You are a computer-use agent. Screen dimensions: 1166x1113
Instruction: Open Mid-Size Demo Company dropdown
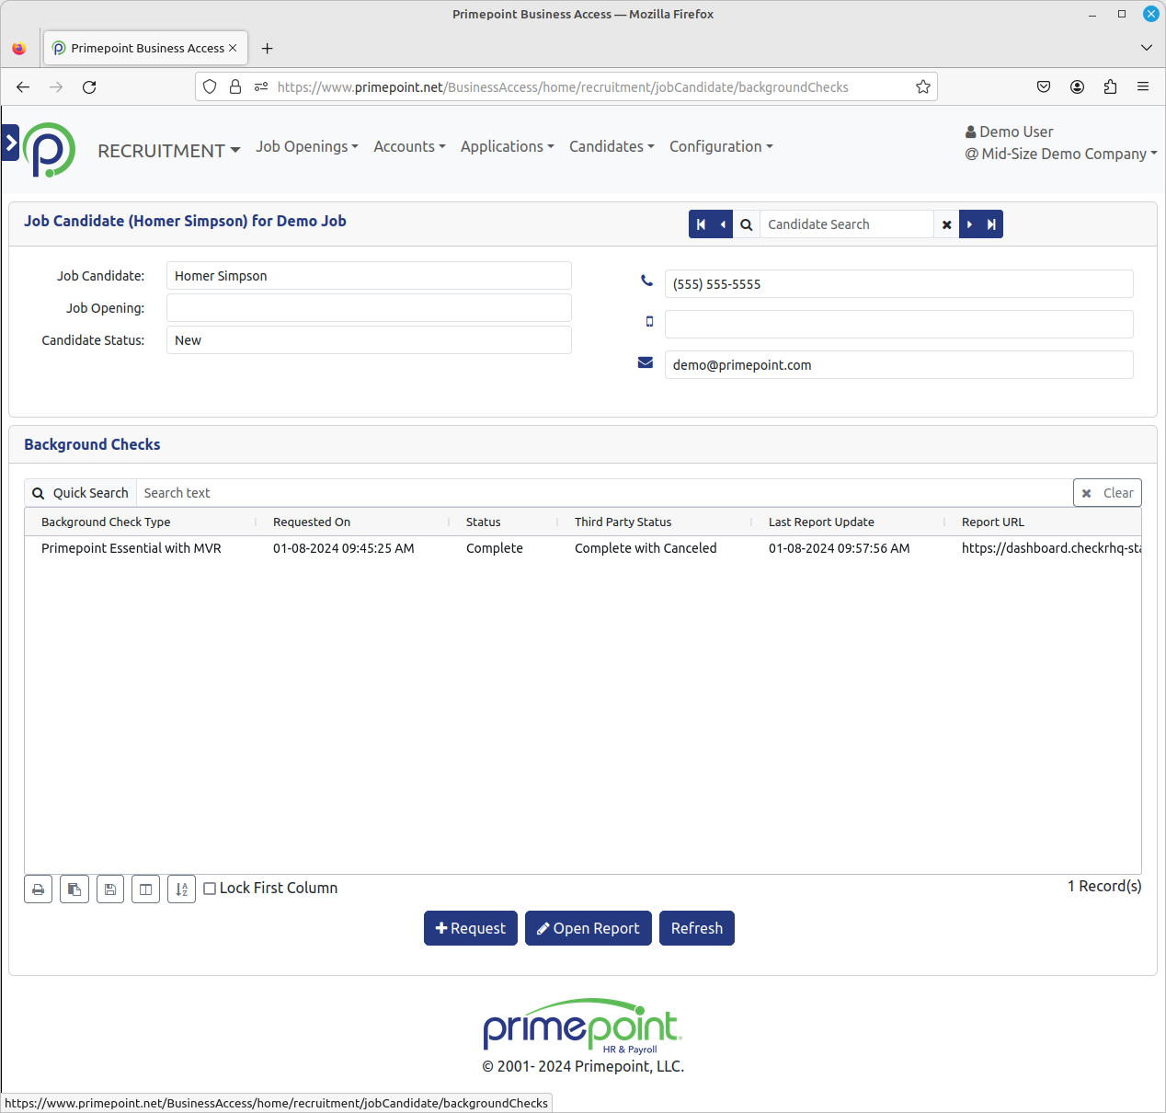click(x=1061, y=154)
